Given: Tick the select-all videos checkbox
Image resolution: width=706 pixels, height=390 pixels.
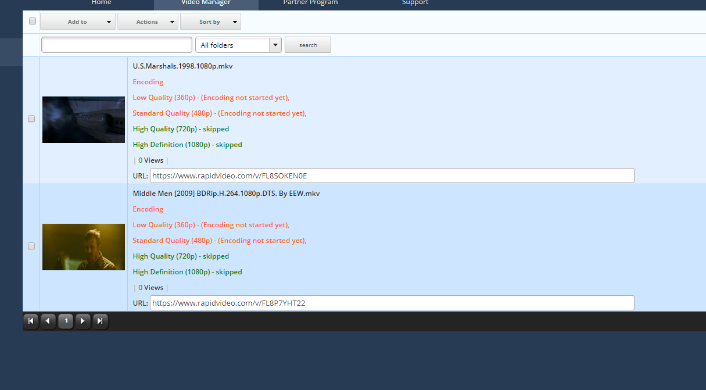Looking at the screenshot, I should pos(33,22).
